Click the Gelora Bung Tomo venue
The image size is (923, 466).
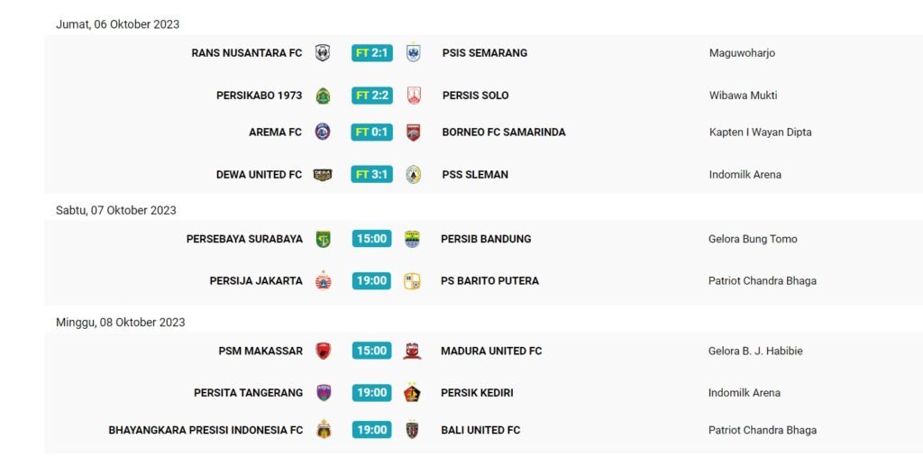(753, 239)
